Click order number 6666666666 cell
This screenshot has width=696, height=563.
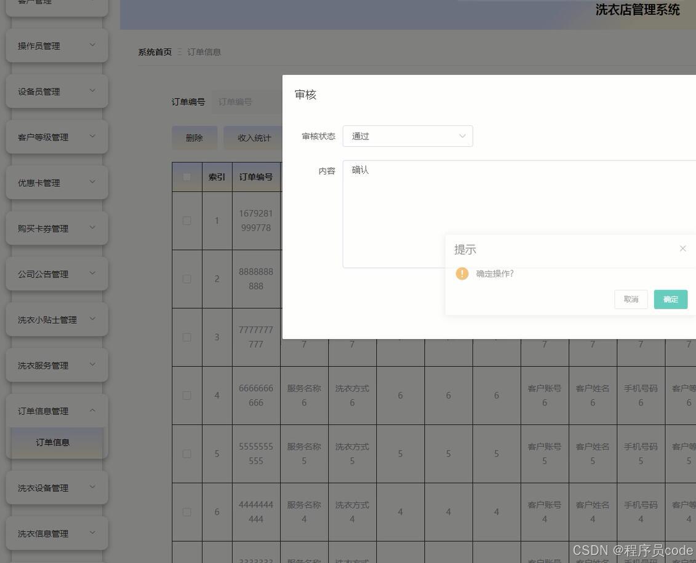(x=256, y=395)
